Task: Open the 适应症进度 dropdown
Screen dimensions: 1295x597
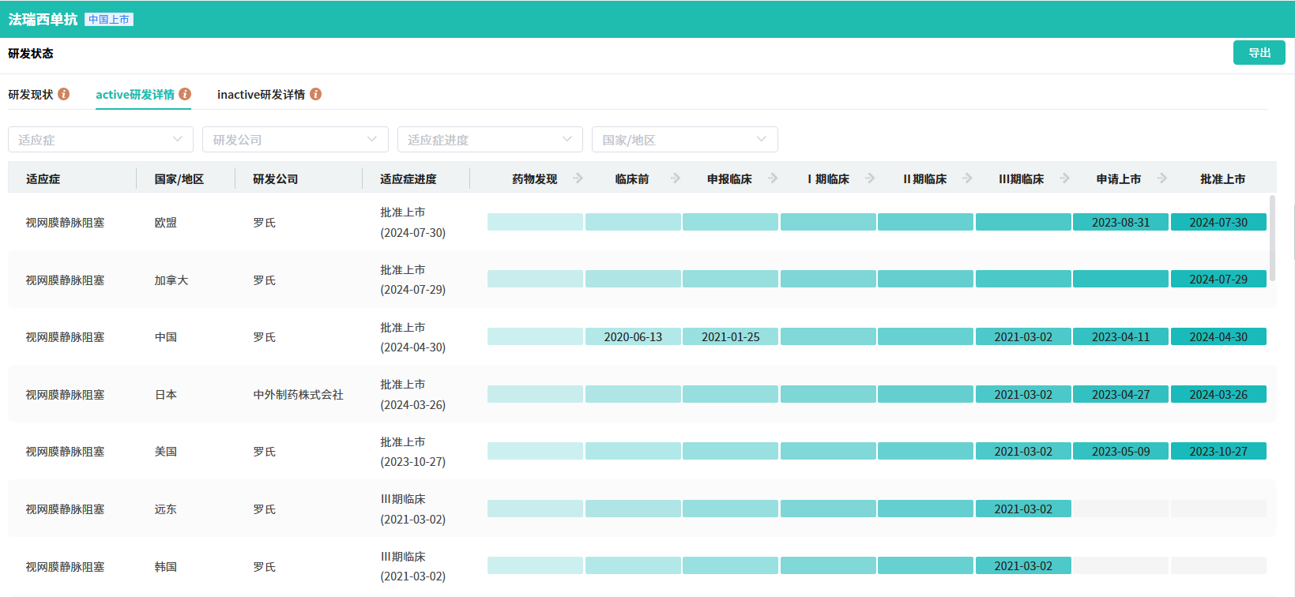Action: pos(490,140)
